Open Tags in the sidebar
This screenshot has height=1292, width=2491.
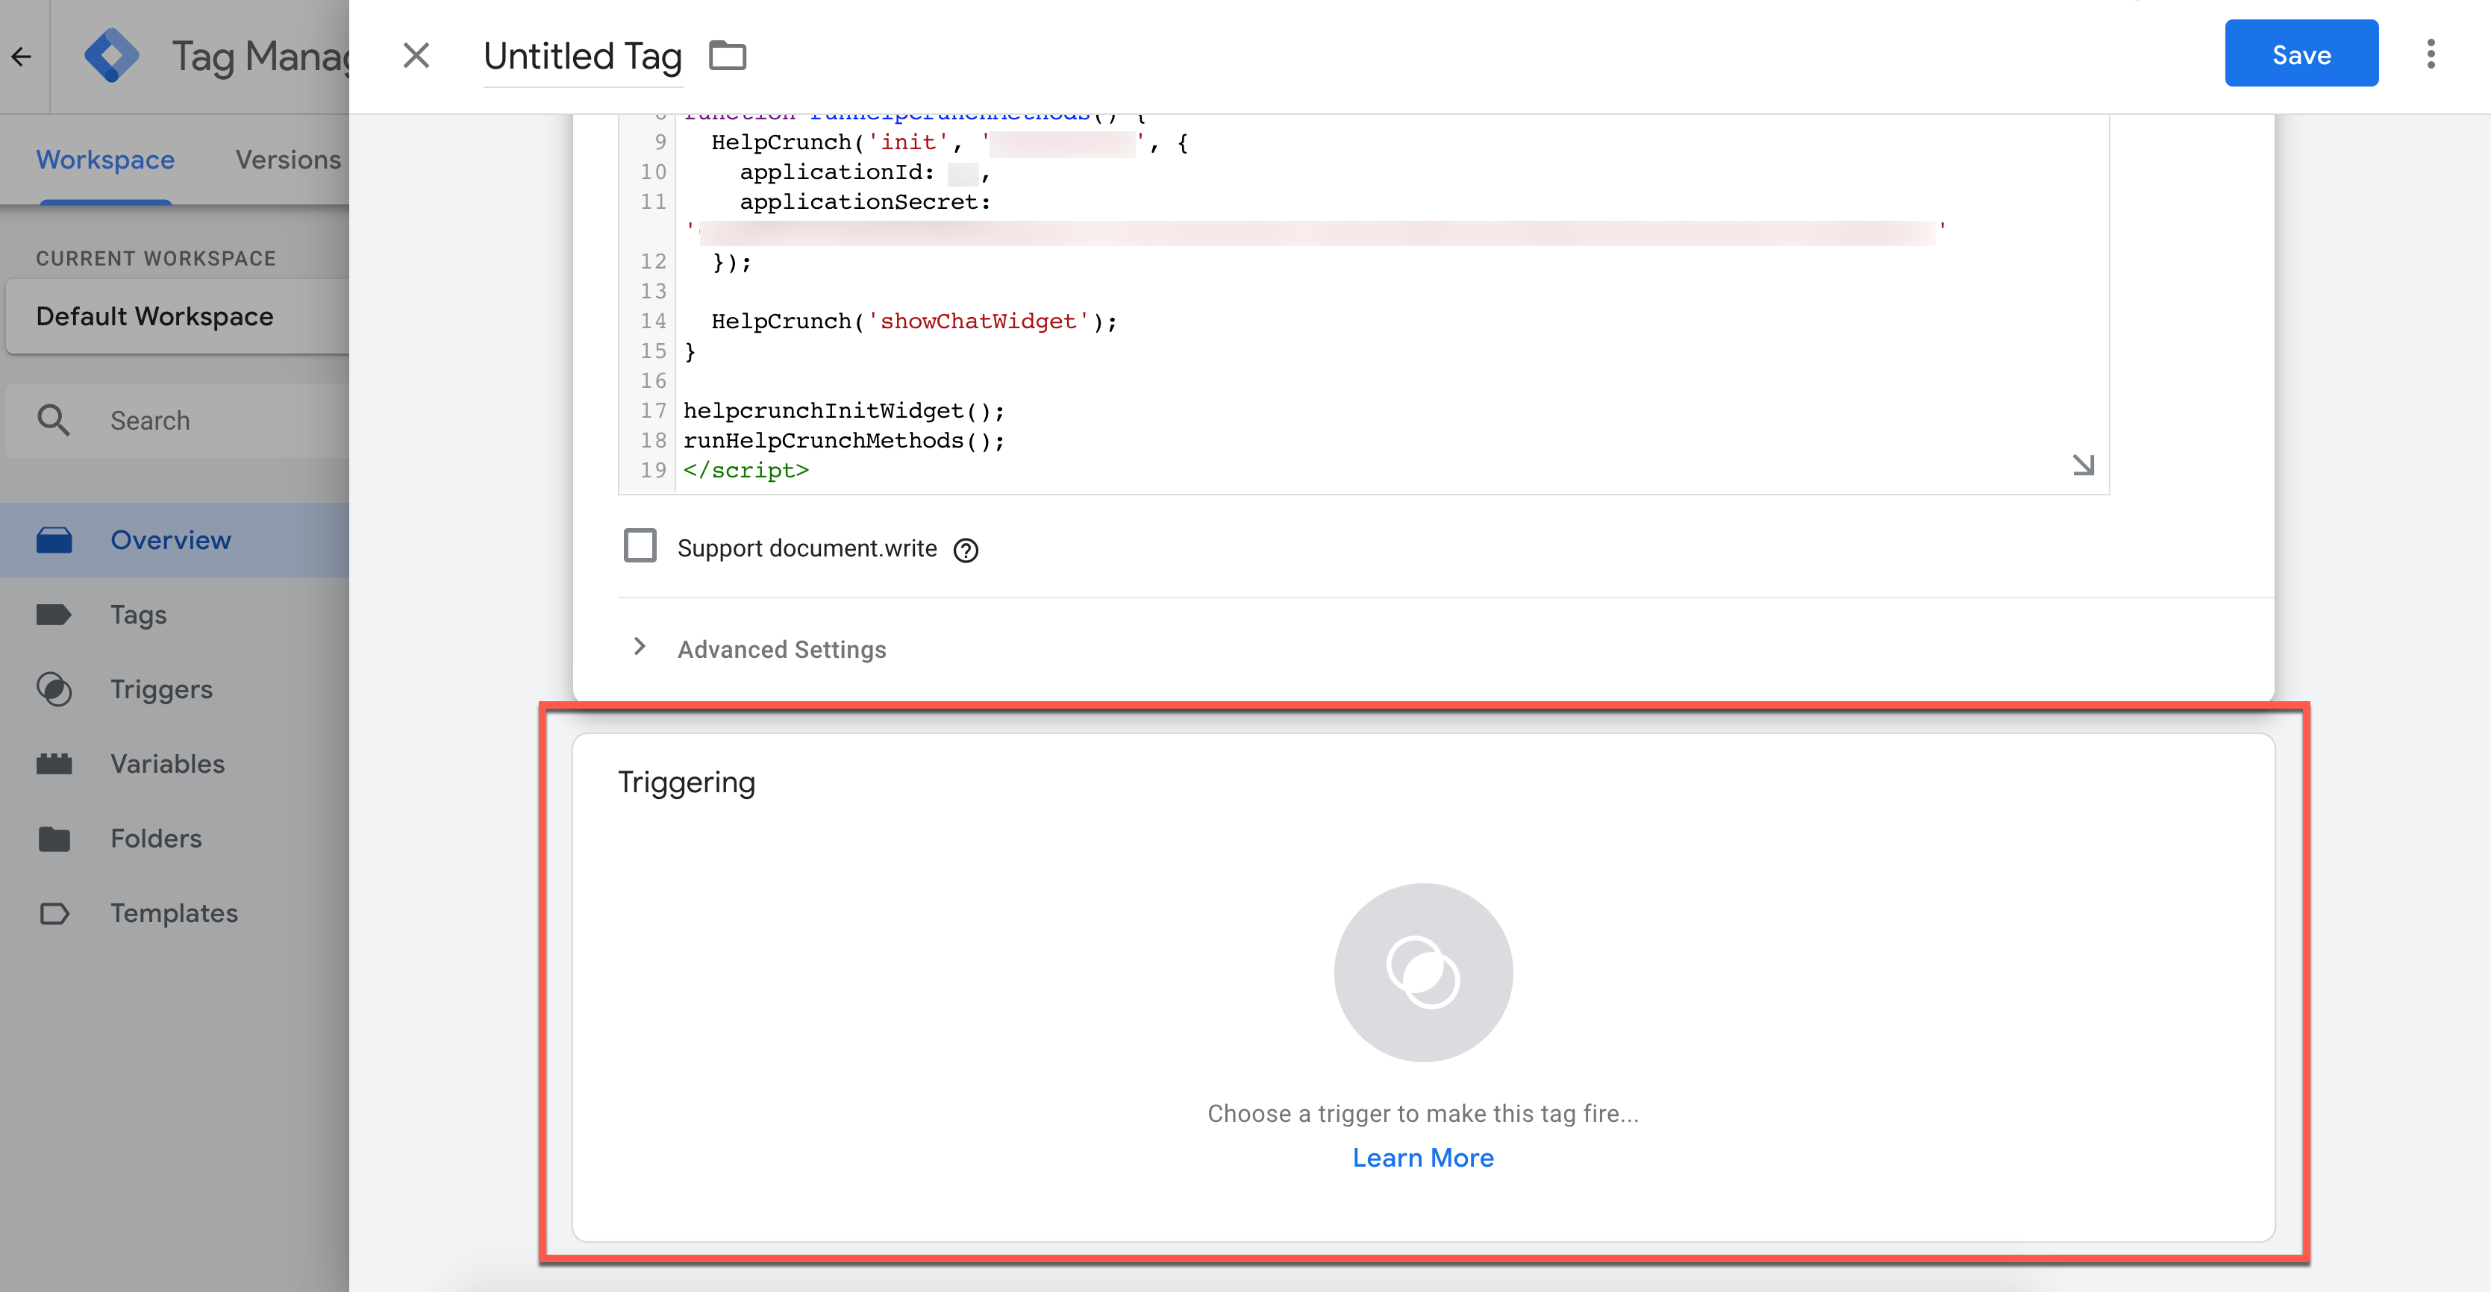tap(174, 615)
